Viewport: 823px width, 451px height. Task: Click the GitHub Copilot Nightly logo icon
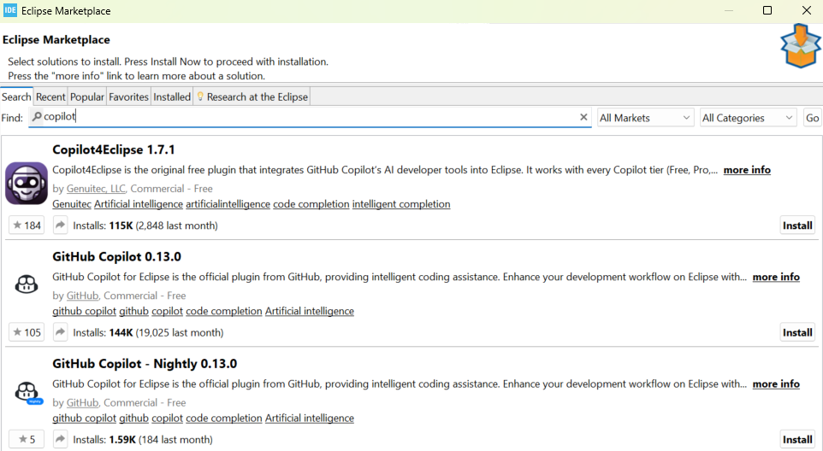[x=27, y=392]
